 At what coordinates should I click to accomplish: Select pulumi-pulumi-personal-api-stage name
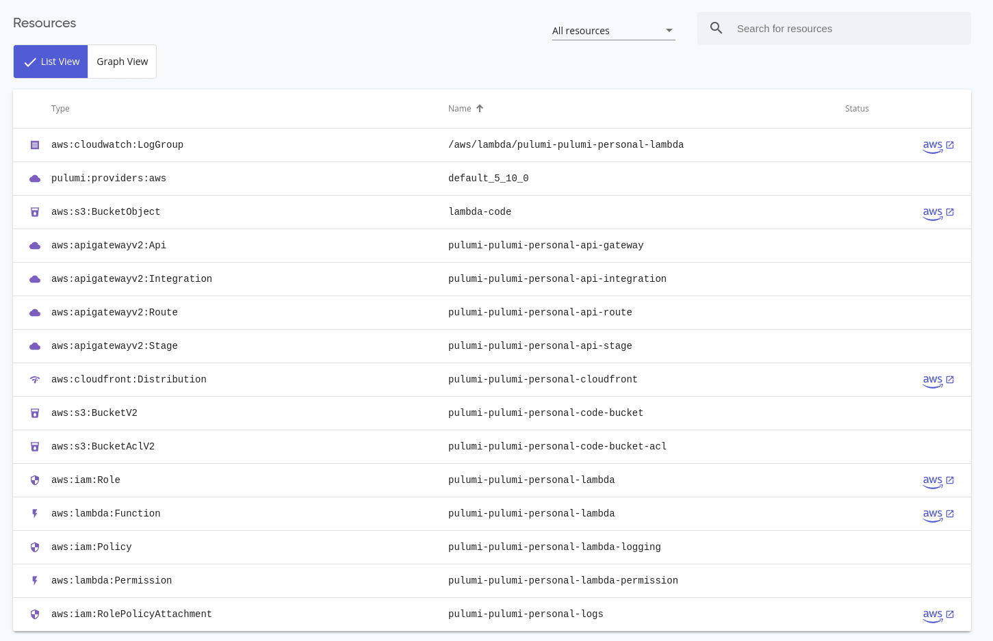[540, 346]
